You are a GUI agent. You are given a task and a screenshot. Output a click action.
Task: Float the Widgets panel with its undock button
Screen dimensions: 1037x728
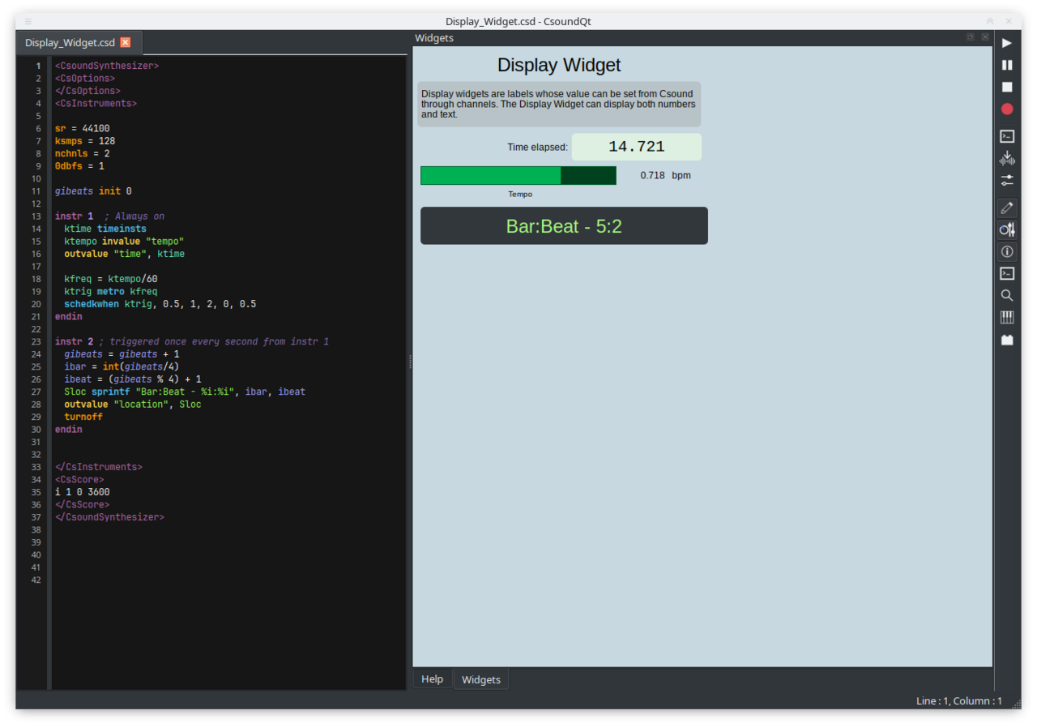tap(971, 37)
